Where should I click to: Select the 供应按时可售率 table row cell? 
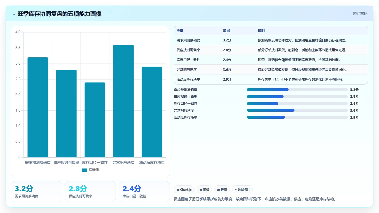[188, 50]
